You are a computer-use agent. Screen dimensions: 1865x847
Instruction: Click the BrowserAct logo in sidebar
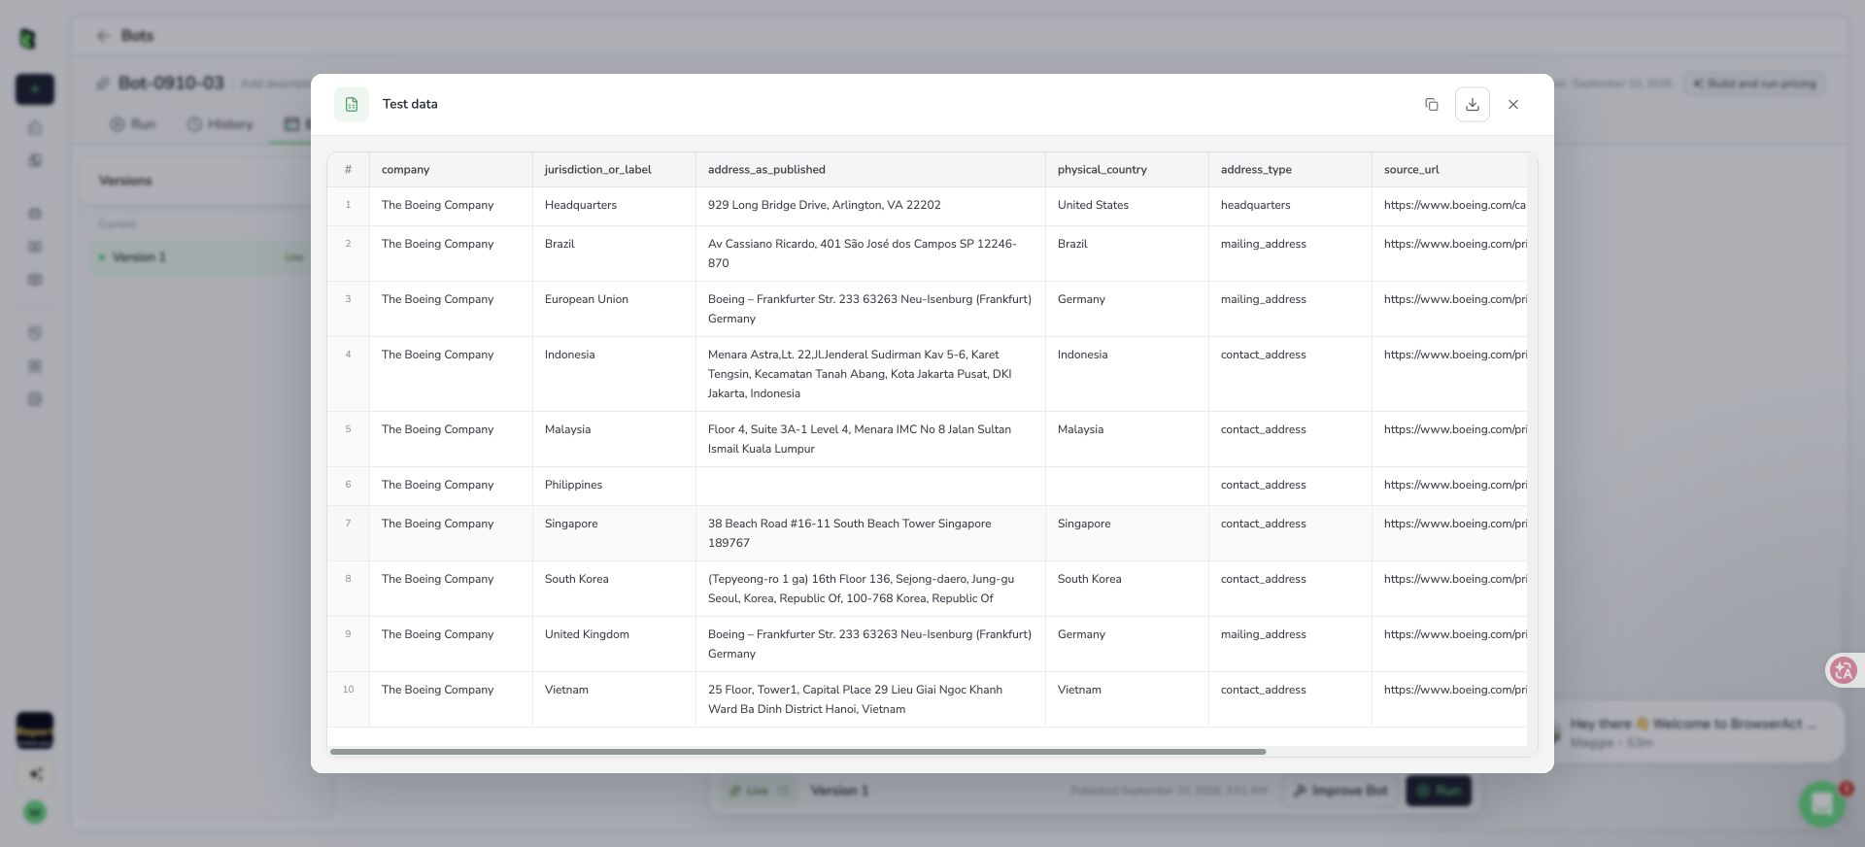[x=28, y=39]
